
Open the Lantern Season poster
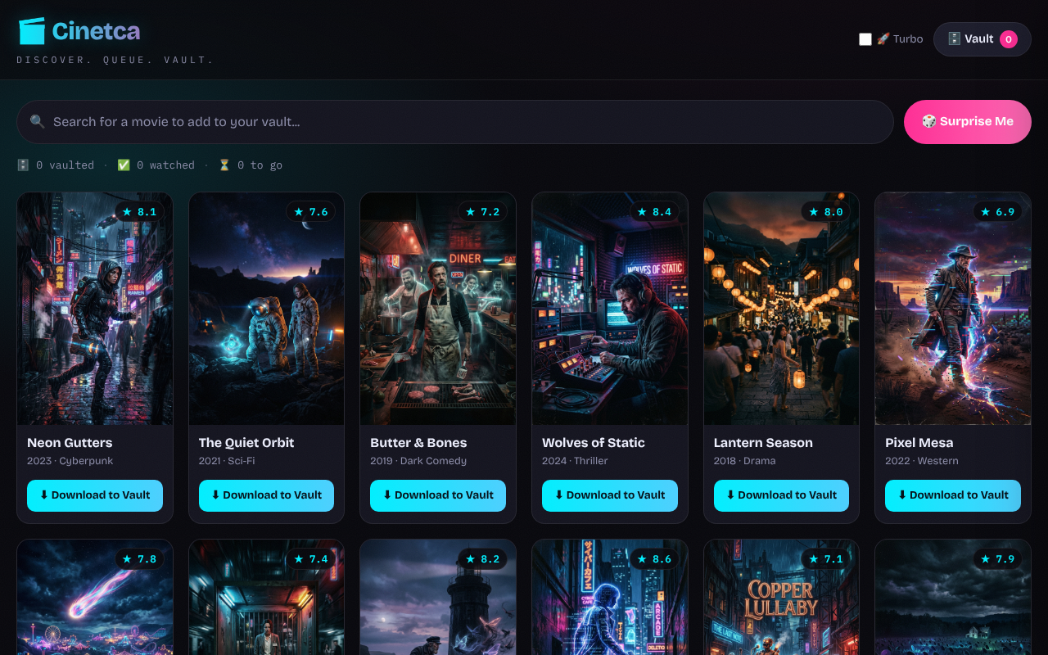click(x=781, y=309)
